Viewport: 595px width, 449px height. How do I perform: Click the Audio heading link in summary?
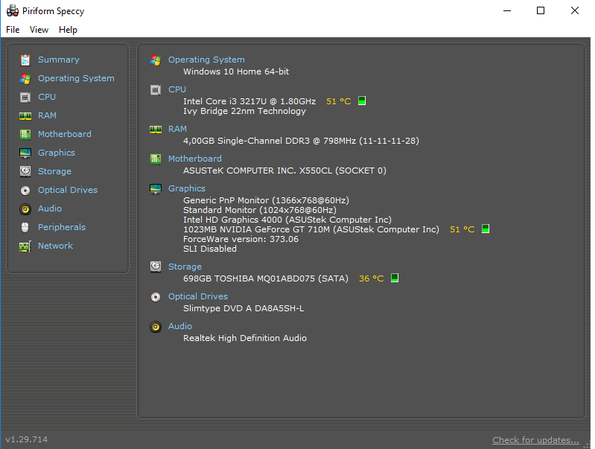[x=180, y=326]
